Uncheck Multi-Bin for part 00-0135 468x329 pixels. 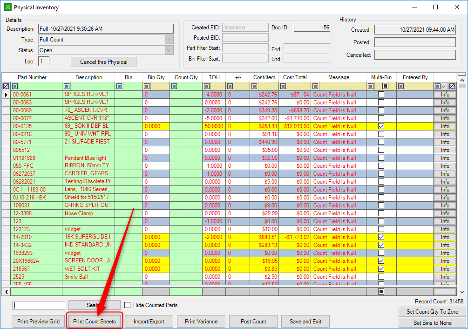(x=381, y=126)
